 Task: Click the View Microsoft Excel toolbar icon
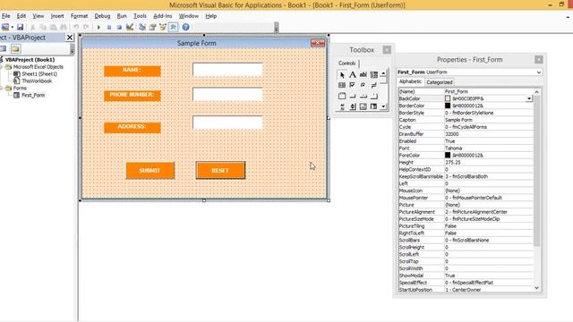[x=4, y=27]
